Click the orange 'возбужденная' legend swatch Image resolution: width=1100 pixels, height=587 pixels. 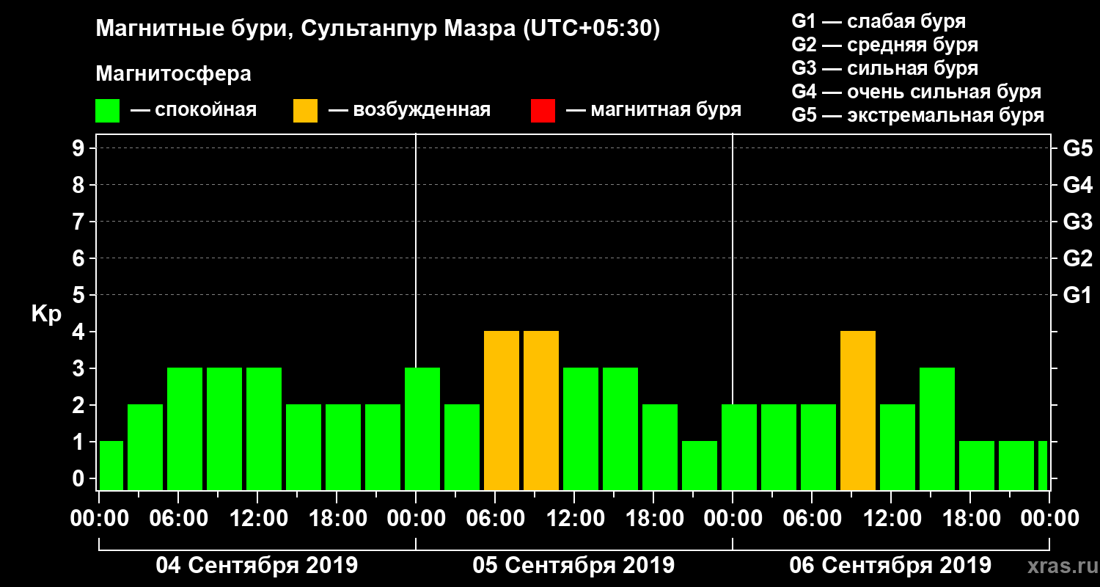coord(305,111)
